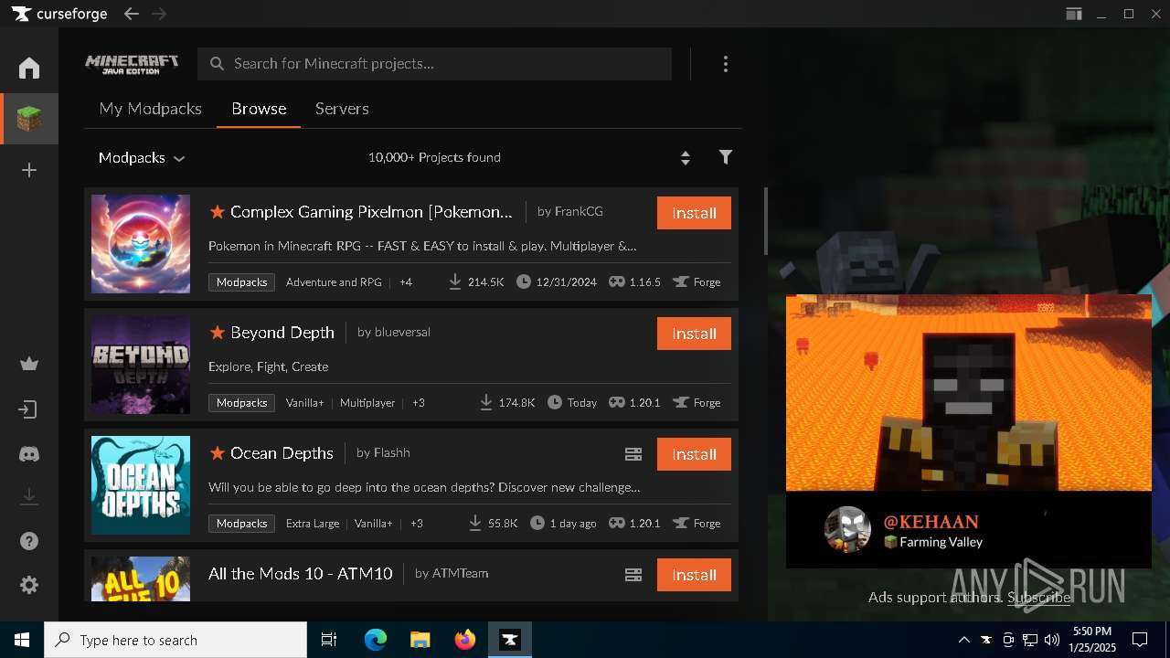Open the help question mark icon
The width and height of the screenshot is (1170, 658).
(x=29, y=541)
